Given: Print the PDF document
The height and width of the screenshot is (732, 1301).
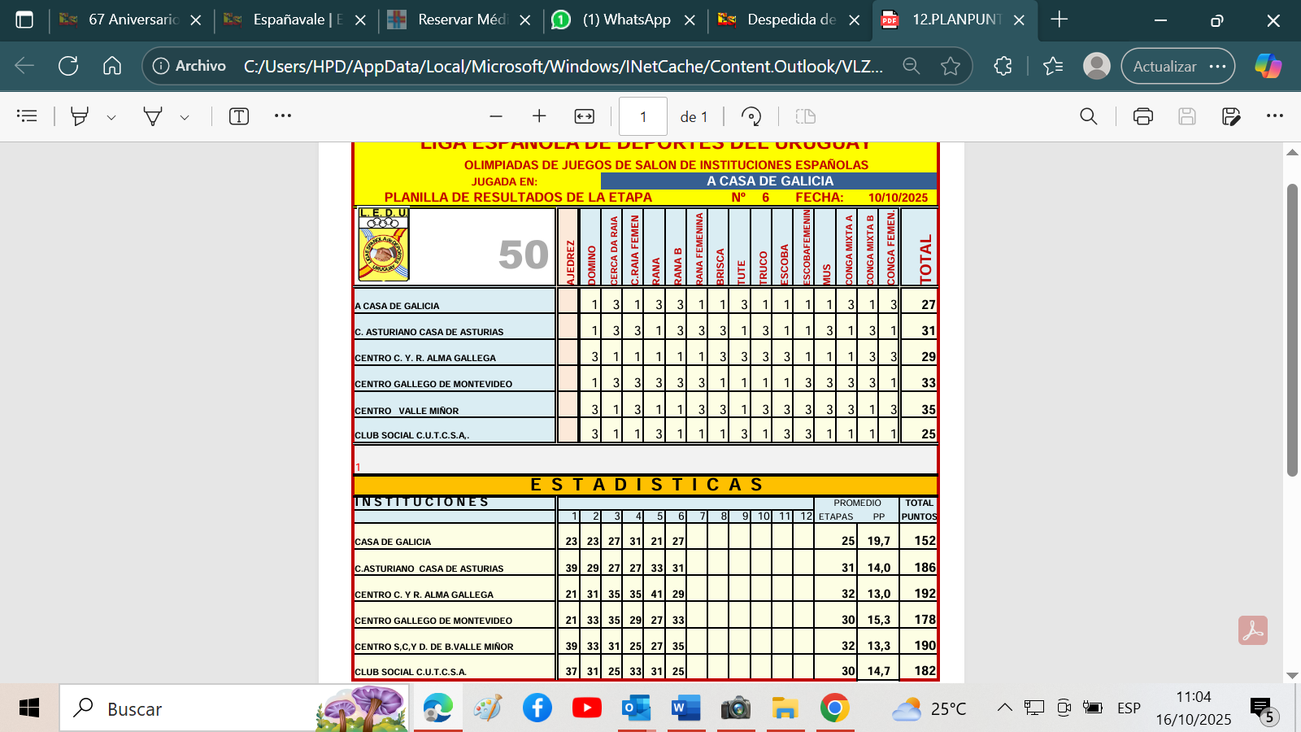Looking at the screenshot, I should pos(1142,116).
